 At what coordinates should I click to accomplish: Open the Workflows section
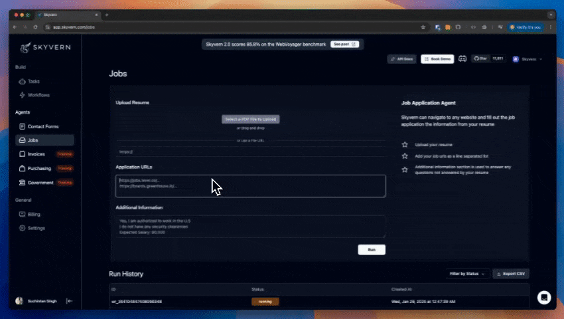pos(38,95)
